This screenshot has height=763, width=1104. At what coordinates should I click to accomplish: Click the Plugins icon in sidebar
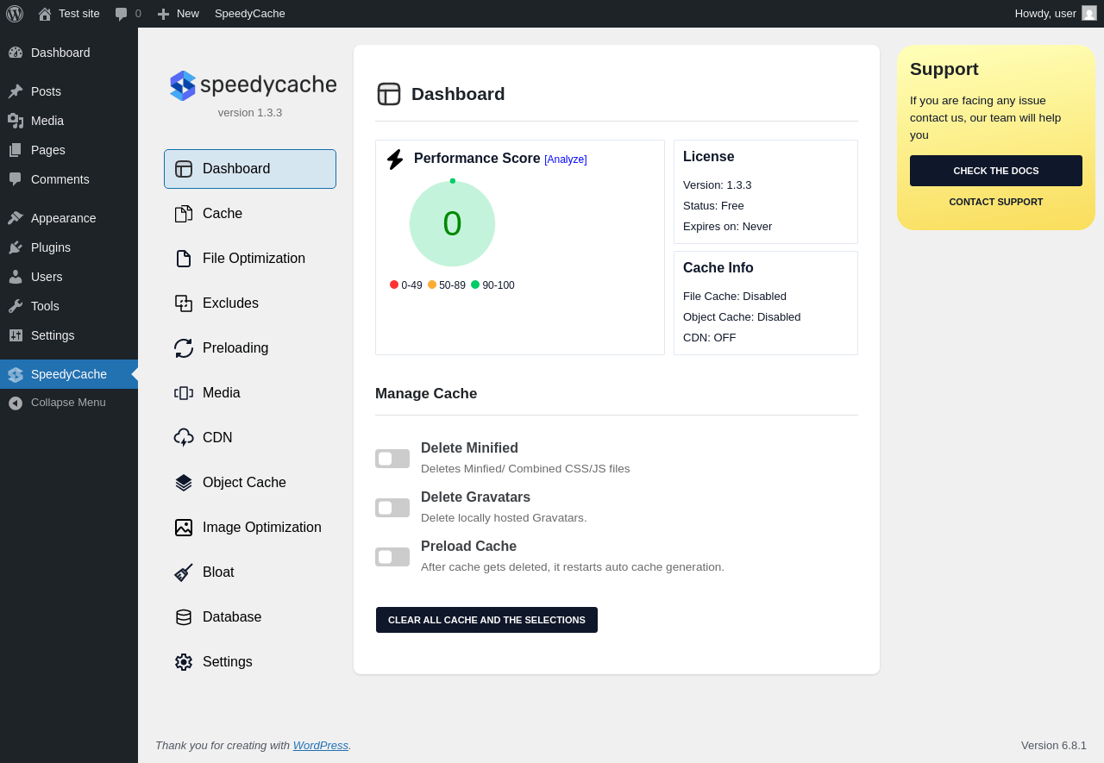[x=16, y=247]
